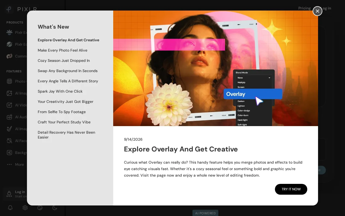Open Pixlr Editor leaf icon in sidebar
Viewport: 345px width, 216px height.
(x=9, y=44)
